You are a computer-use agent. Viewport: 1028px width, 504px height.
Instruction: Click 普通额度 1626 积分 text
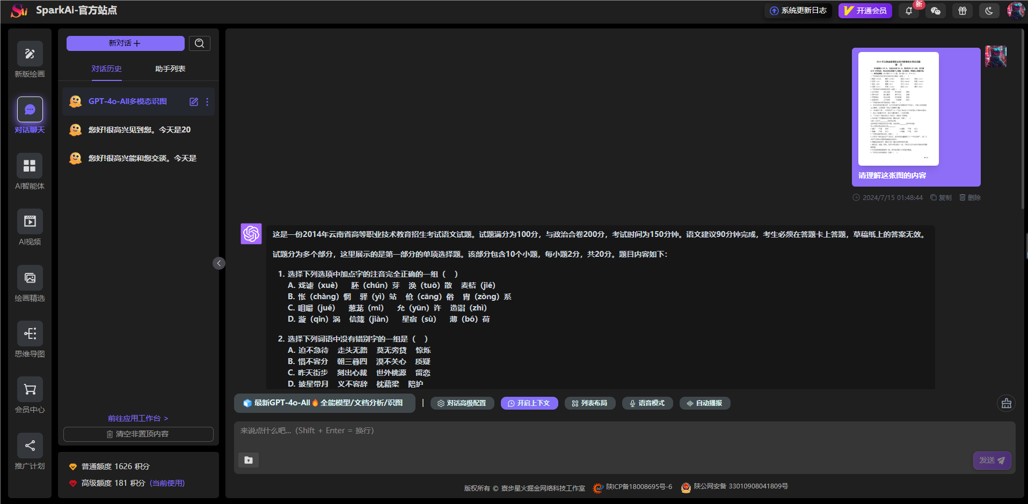point(115,467)
